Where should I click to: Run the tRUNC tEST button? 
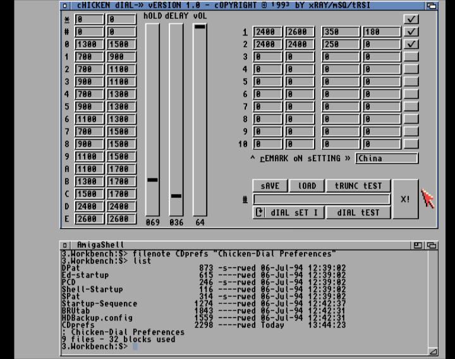[358, 186]
